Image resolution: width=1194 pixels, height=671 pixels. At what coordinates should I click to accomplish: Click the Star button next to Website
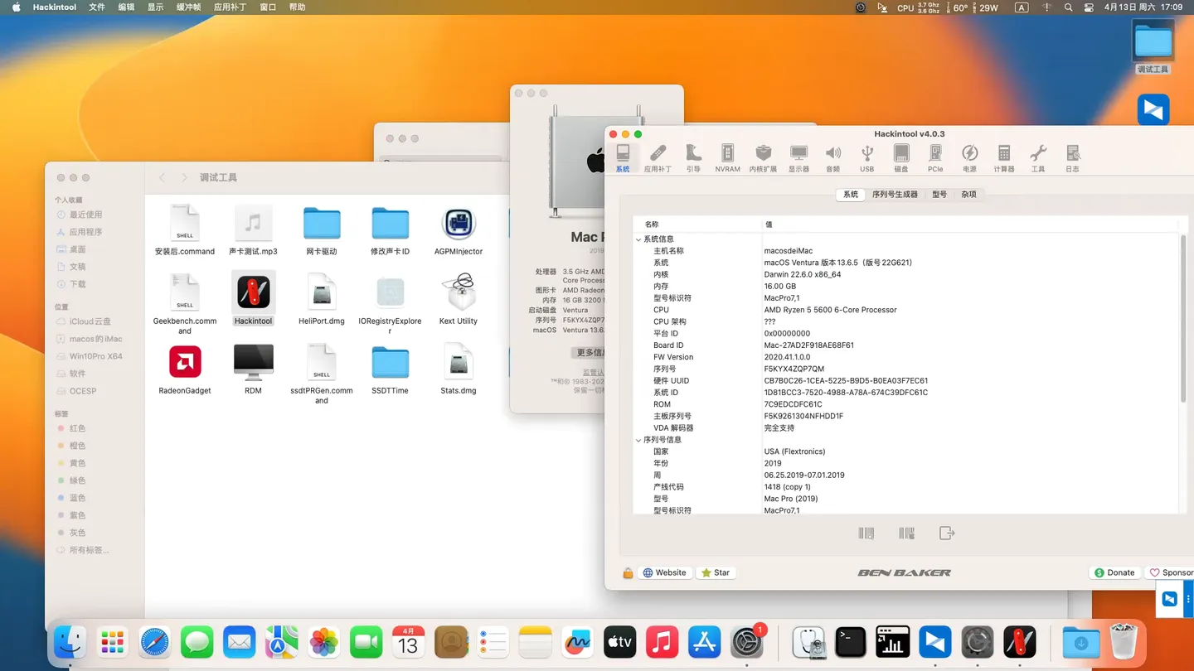(x=715, y=572)
